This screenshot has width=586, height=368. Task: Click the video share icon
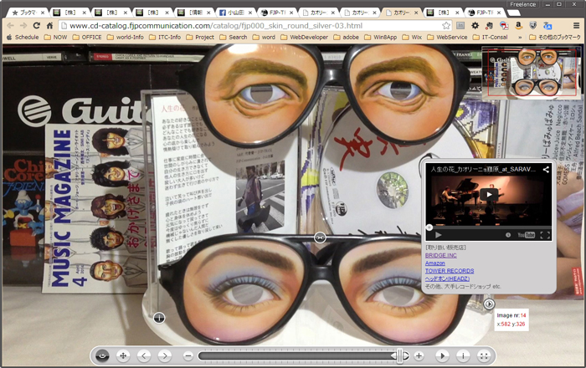[x=546, y=170]
